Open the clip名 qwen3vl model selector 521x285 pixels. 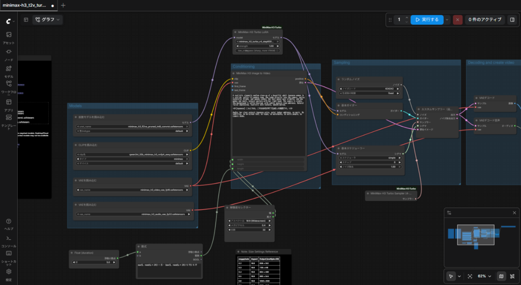132,154
